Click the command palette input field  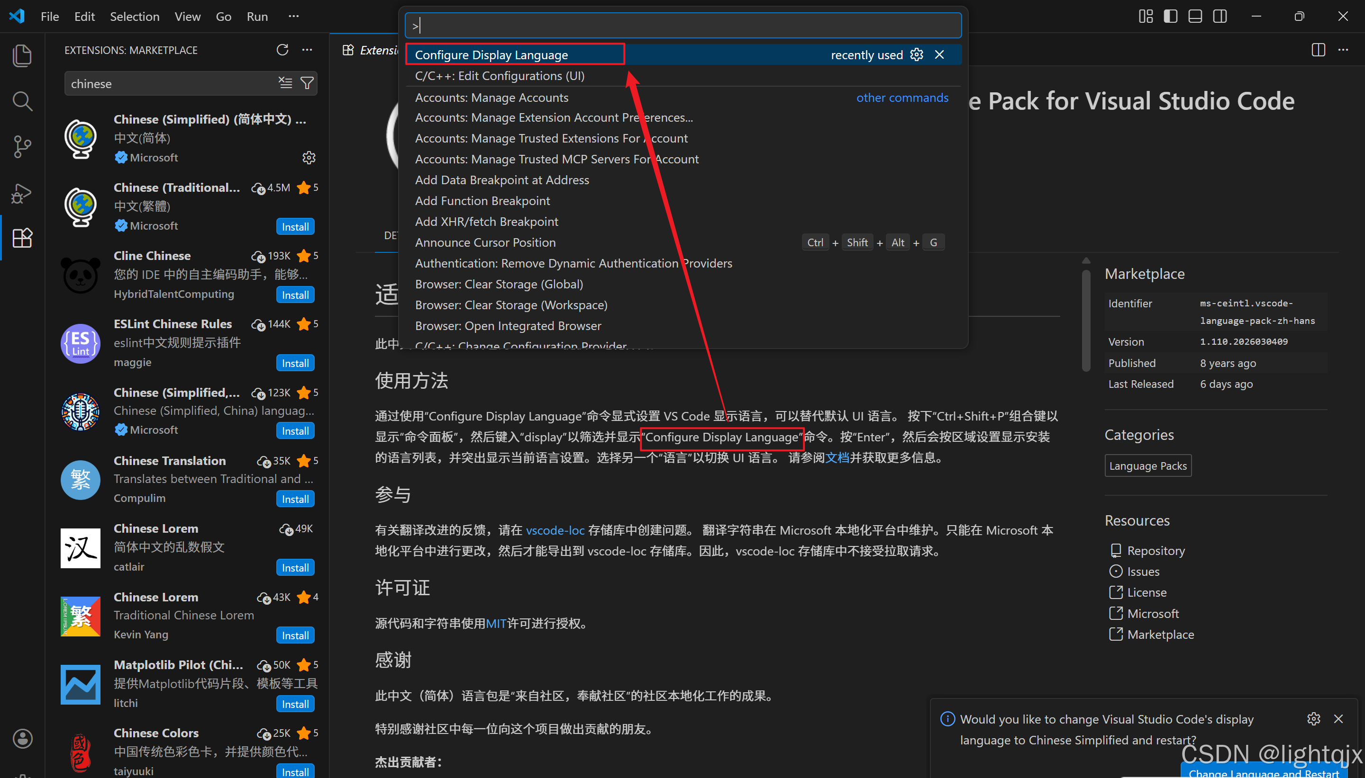[x=683, y=25]
